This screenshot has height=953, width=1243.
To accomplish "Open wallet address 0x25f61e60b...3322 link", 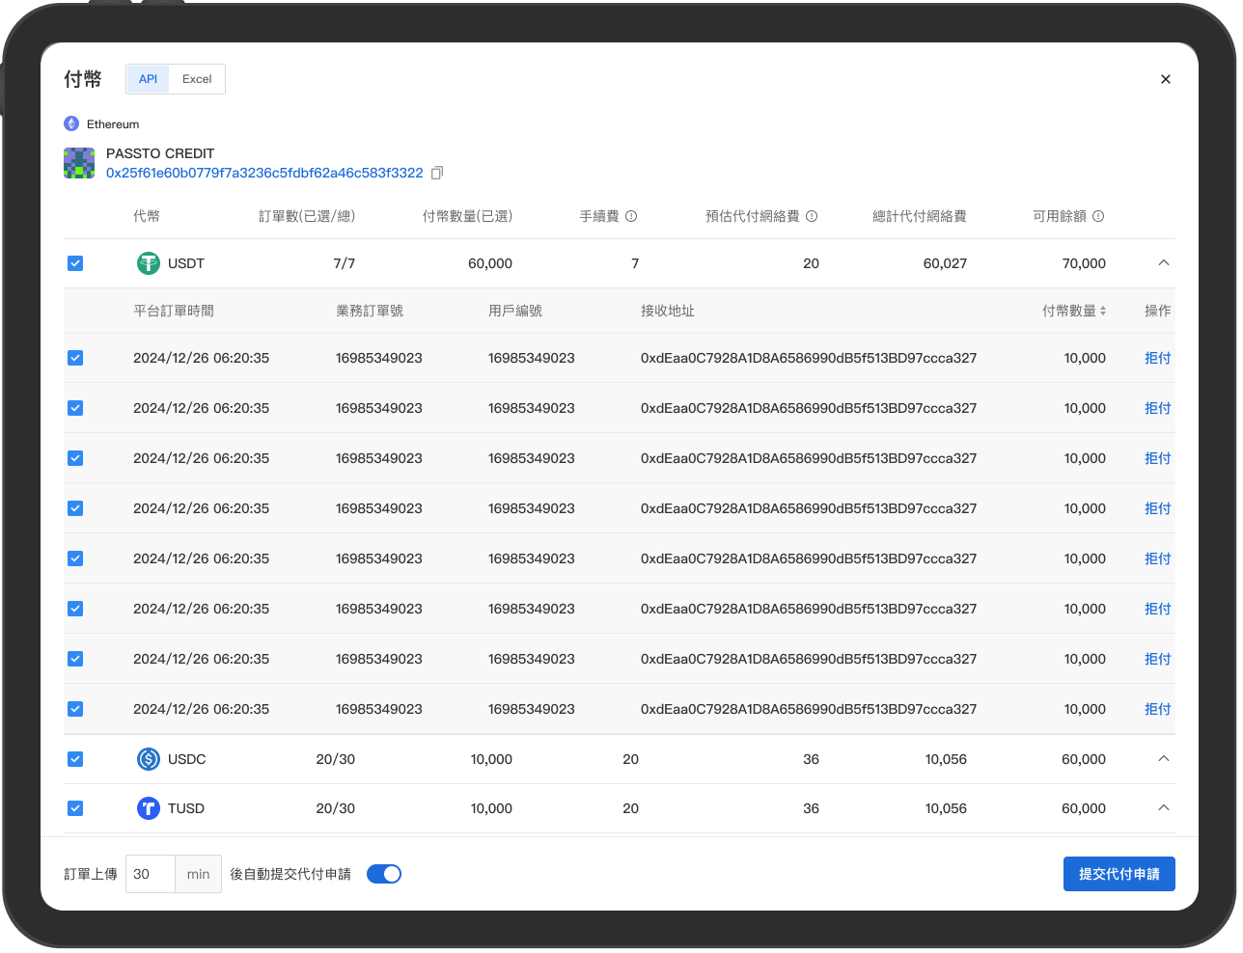I will tap(264, 173).
